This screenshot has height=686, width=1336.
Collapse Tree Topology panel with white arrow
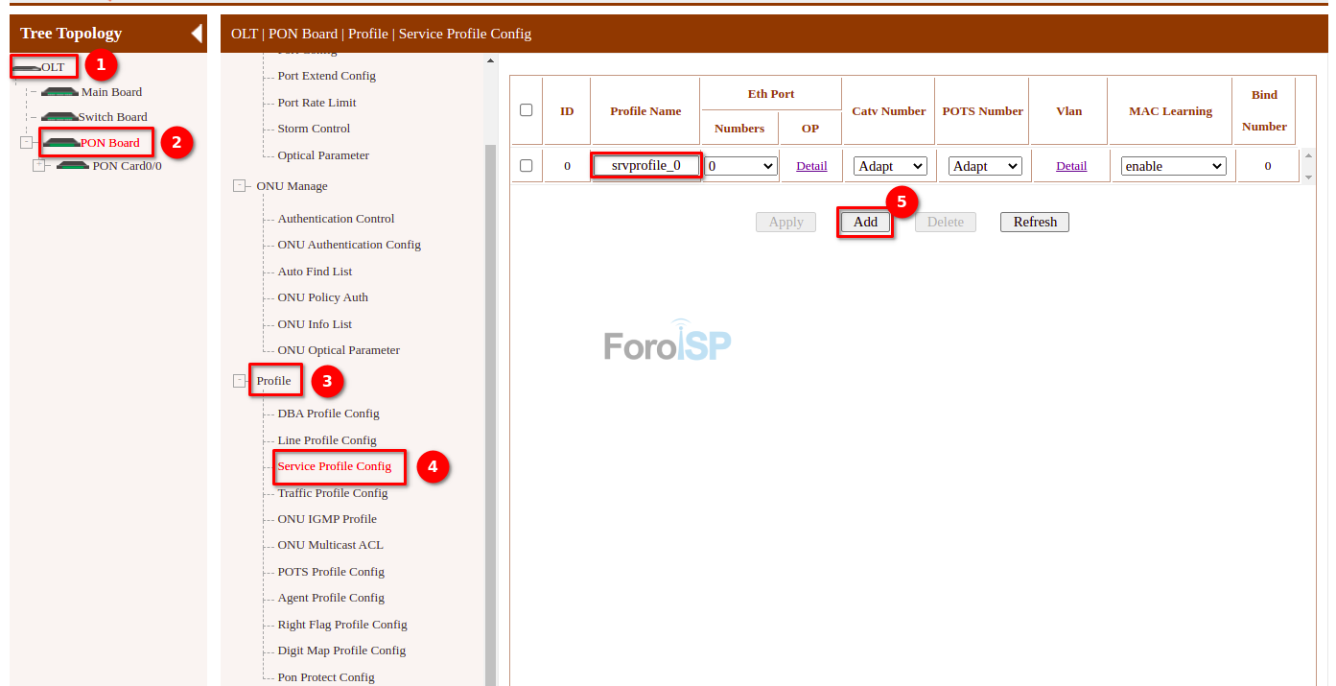pyautogui.click(x=197, y=34)
